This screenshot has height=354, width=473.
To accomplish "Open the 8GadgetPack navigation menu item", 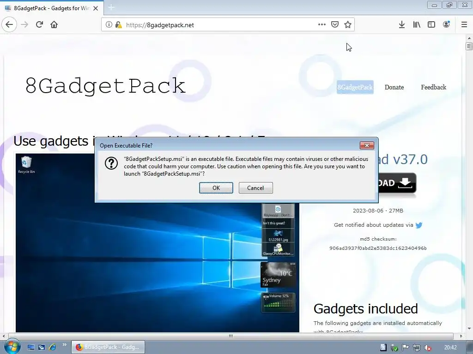I will click(x=355, y=87).
